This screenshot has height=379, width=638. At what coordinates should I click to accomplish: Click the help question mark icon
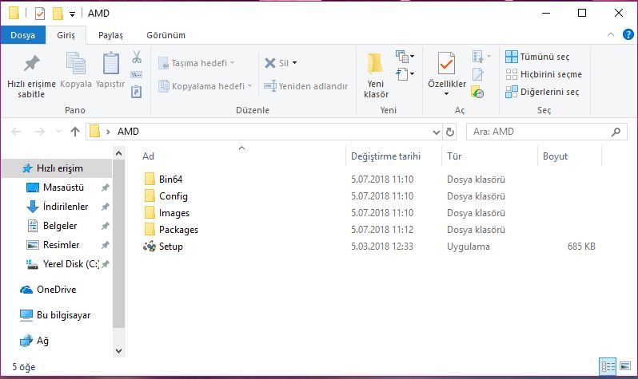click(x=628, y=34)
